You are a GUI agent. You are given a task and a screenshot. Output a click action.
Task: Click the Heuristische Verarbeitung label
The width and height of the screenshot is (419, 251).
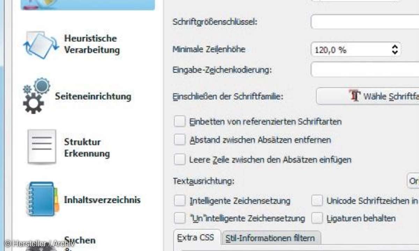(x=91, y=44)
